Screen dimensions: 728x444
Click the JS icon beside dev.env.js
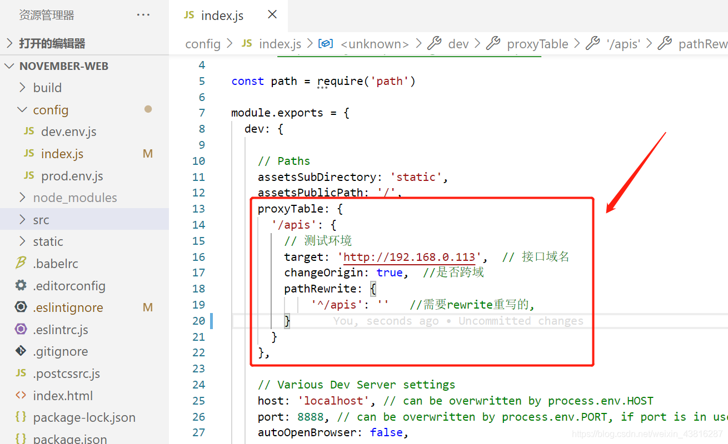coord(29,131)
